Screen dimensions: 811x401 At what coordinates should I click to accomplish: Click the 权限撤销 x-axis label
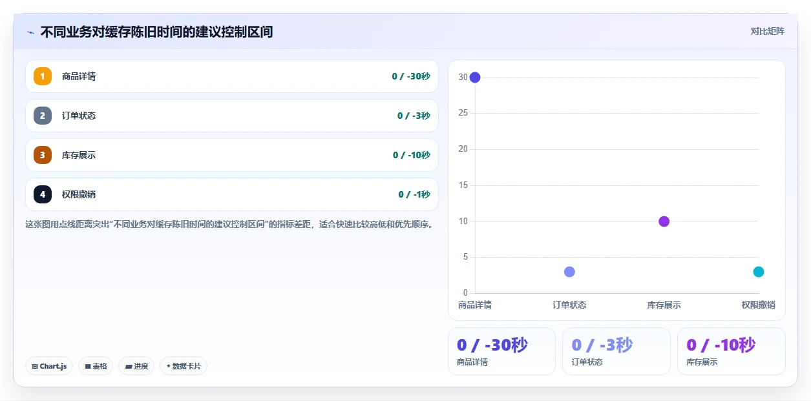[x=759, y=305]
